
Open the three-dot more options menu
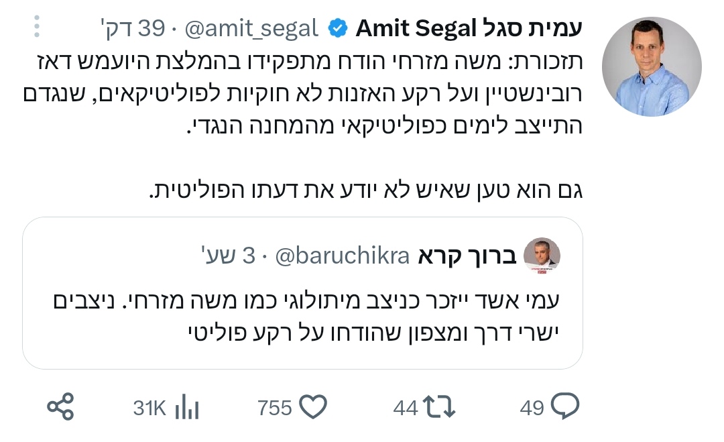tap(38, 27)
